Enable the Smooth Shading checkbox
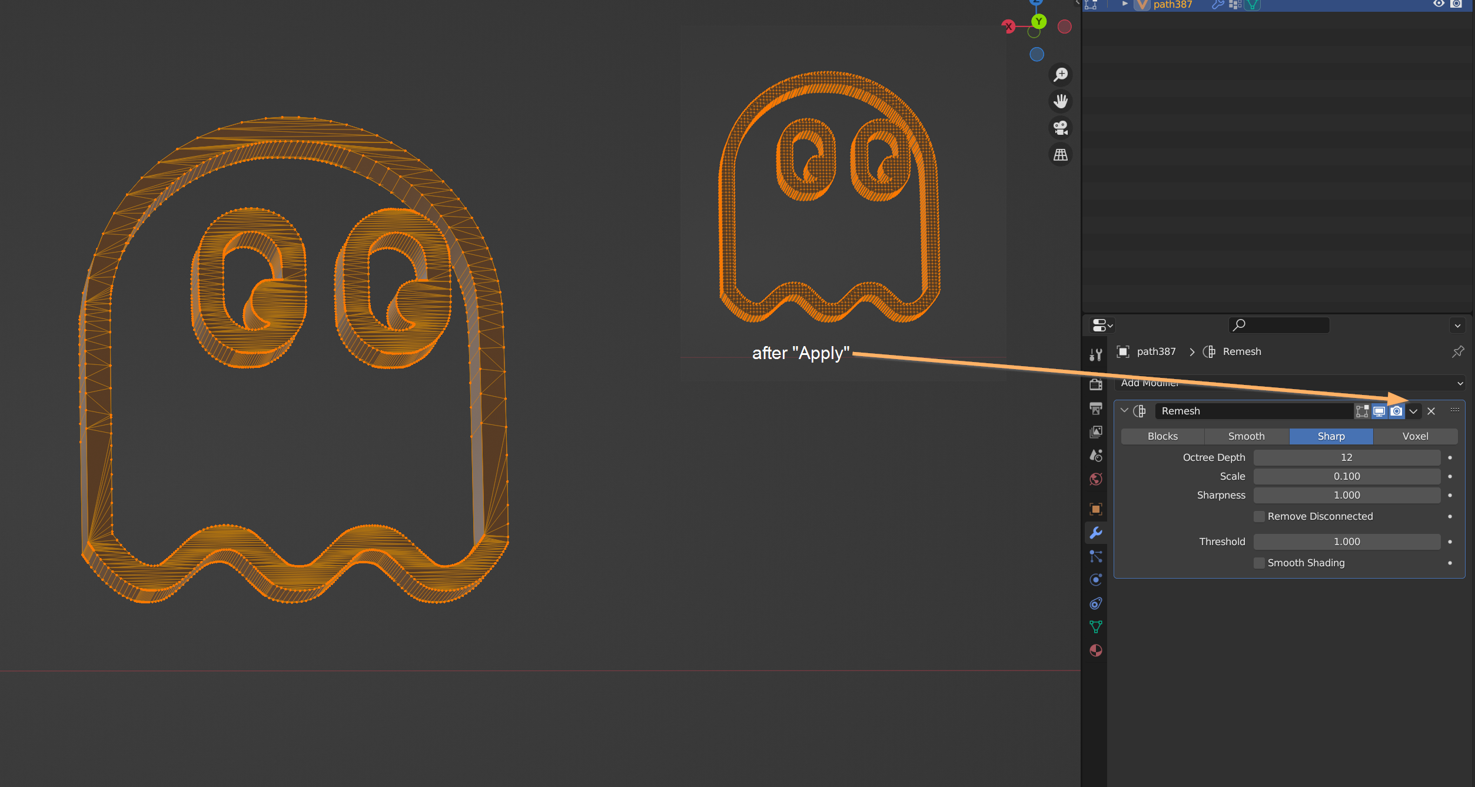 tap(1259, 563)
